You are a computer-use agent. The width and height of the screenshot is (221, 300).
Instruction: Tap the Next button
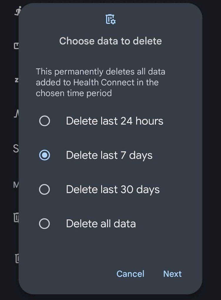(172, 274)
